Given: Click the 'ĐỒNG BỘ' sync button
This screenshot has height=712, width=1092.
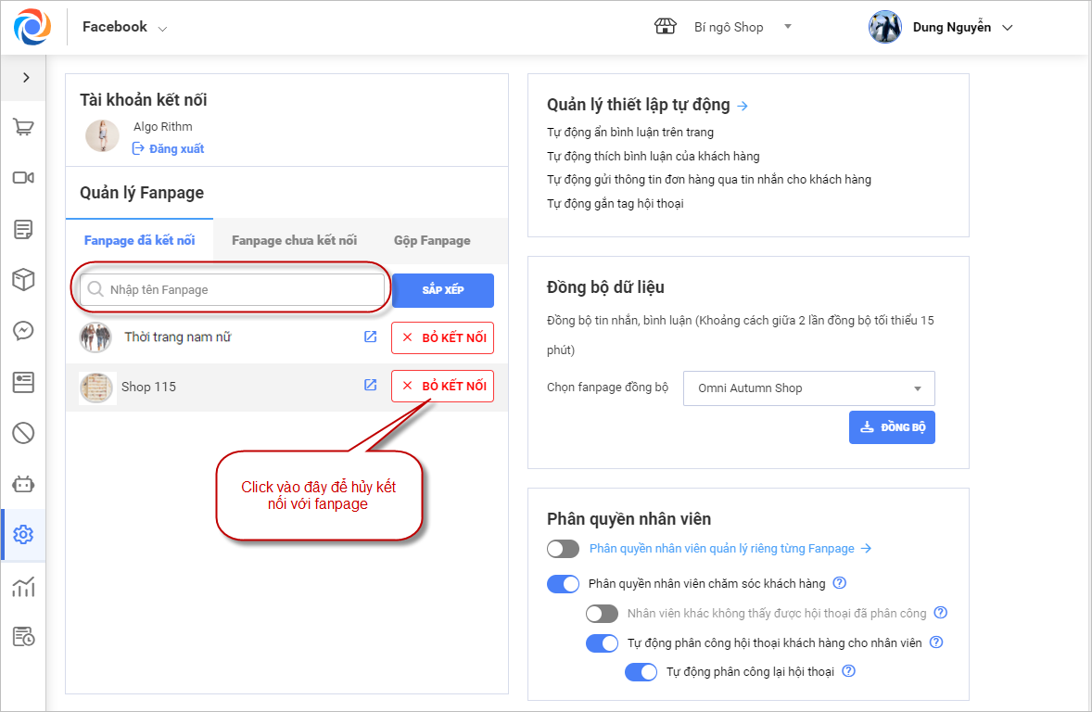Looking at the screenshot, I should [892, 427].
